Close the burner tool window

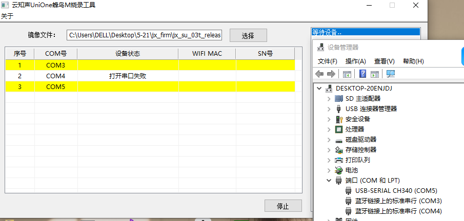(415, 5)
